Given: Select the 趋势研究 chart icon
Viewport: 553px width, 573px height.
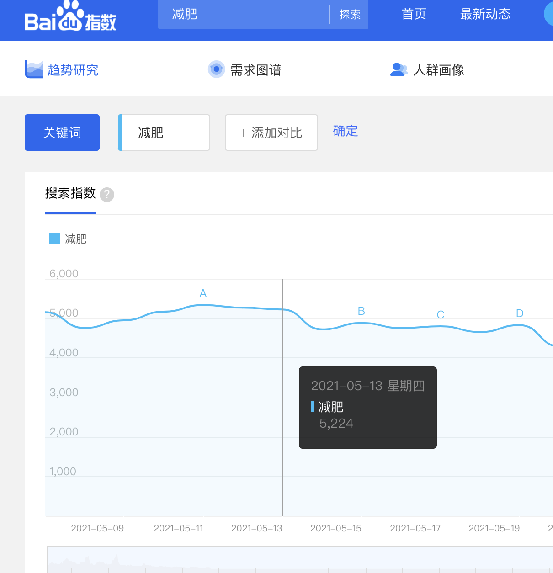Looking at the screenshot, I should (x=34, y=69).
